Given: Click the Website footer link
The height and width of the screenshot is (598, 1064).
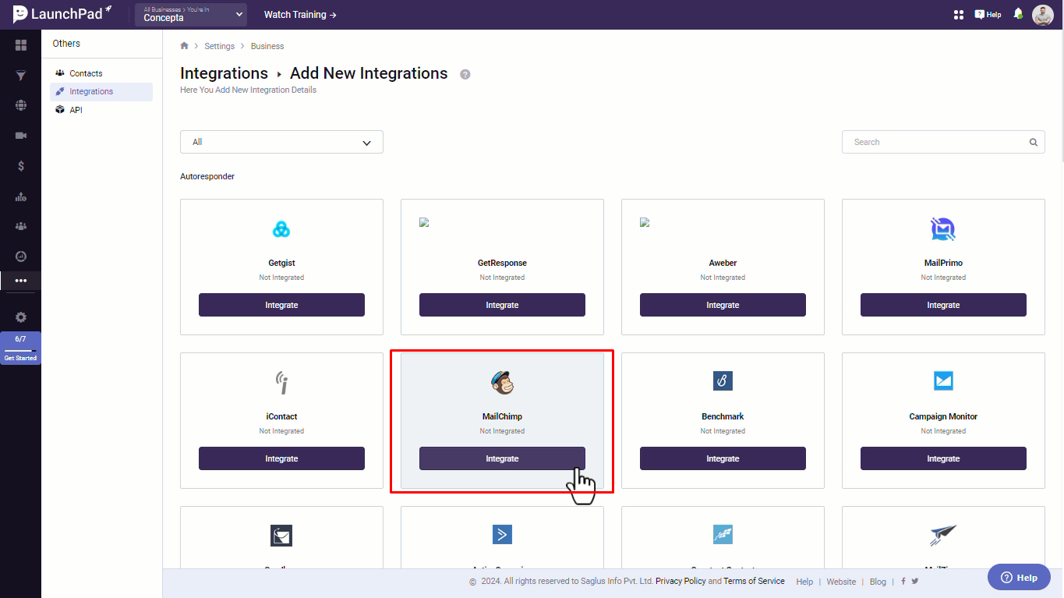Looking at the screenshot, I should coord(841,582).
